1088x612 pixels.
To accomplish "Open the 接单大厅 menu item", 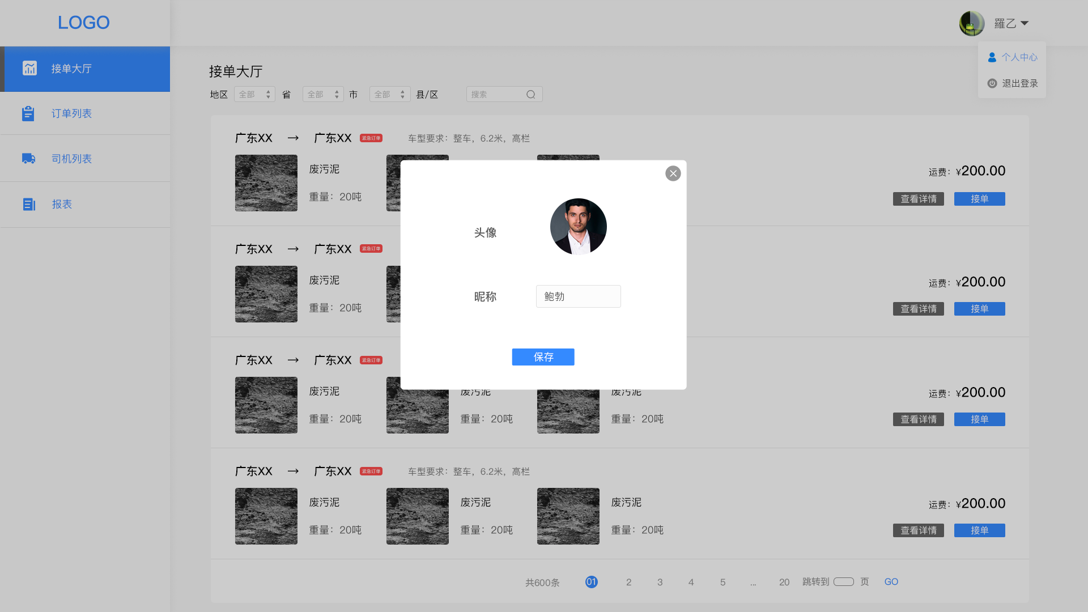I will point(85,69).
